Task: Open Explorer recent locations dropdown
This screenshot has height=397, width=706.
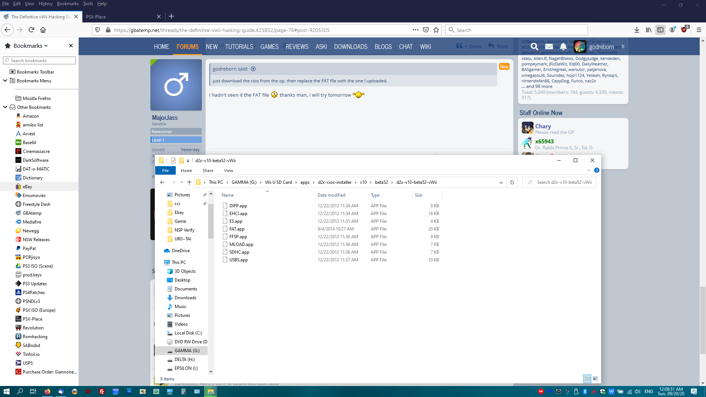Action: pyautogui.click(x=182, y=182)
